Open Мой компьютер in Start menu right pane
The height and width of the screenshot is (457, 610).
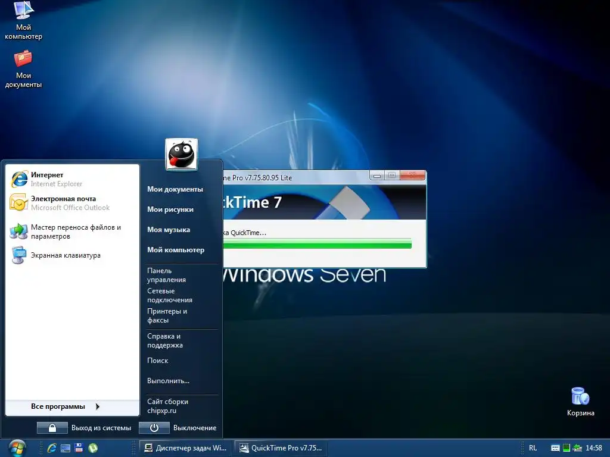(x=176, y=250)
